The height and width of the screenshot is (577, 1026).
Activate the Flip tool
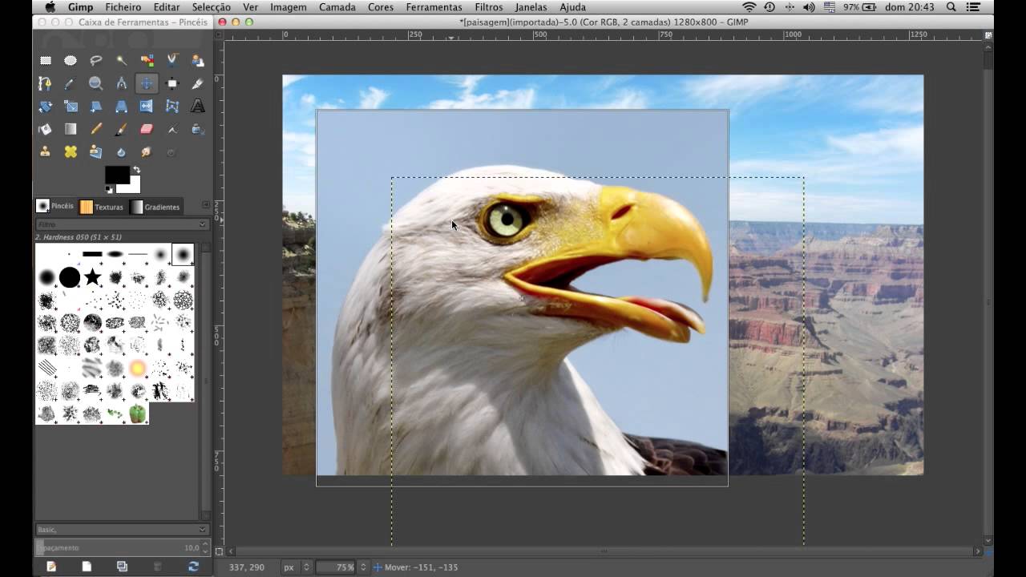coord(147,106)
